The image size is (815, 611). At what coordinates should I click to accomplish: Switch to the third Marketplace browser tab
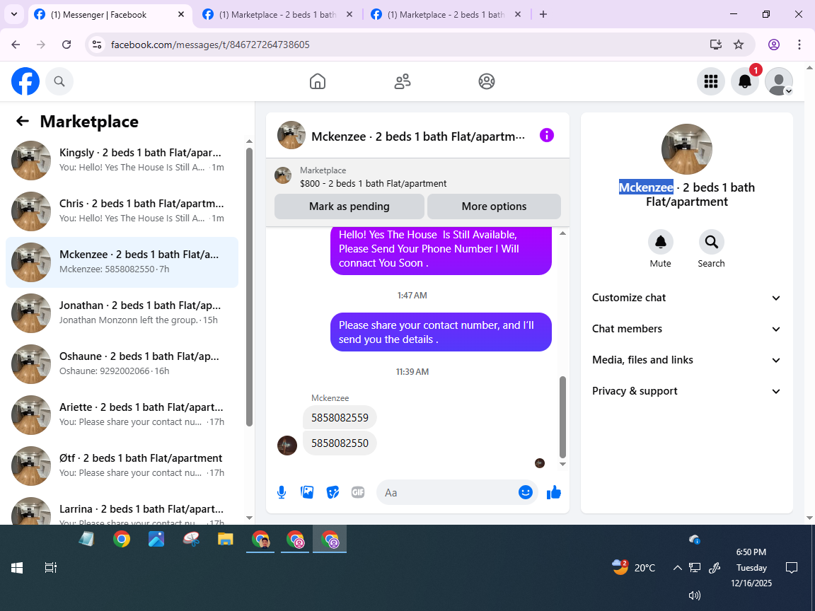point(446,15)
